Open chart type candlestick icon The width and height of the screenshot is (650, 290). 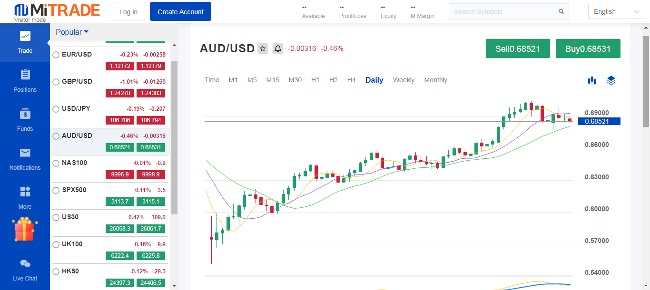(592, 80)
